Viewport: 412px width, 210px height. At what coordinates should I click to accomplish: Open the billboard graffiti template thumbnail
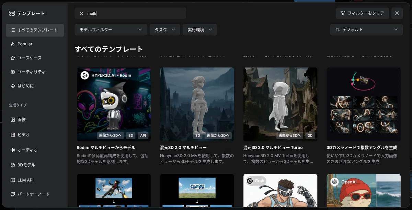click(x=197, y=191)
